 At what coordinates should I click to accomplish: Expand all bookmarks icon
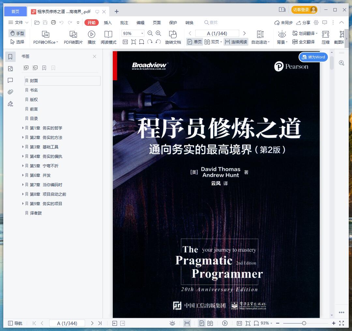click(x=26, y=68)
